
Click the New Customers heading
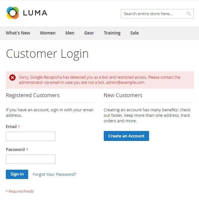click(x=123, y=95)
